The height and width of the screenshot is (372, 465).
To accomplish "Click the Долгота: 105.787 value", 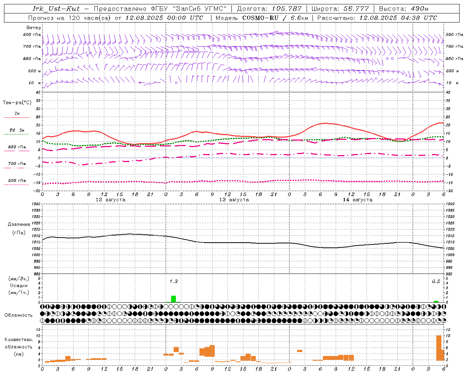I will [269, 9].
